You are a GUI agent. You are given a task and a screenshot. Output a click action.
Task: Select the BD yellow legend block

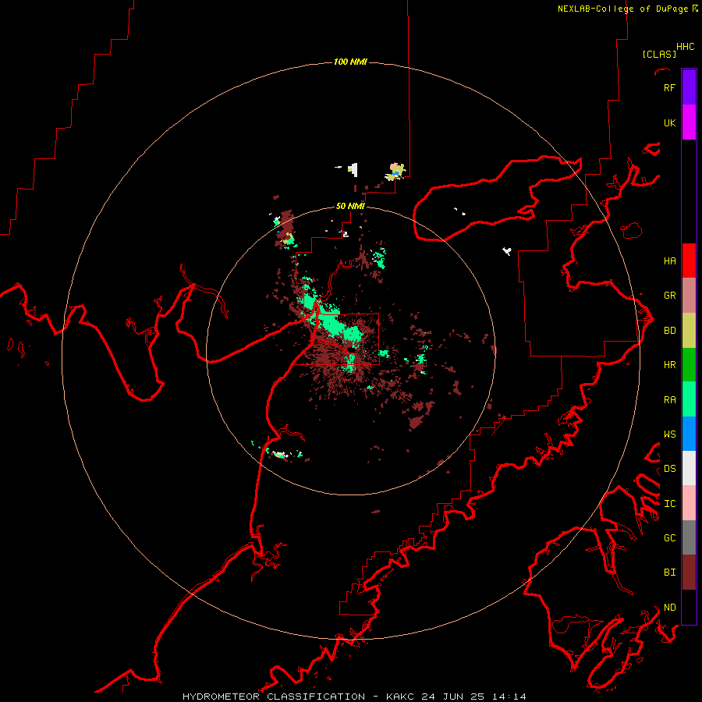689,331
